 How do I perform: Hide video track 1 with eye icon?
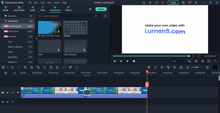tap(18, 92)
